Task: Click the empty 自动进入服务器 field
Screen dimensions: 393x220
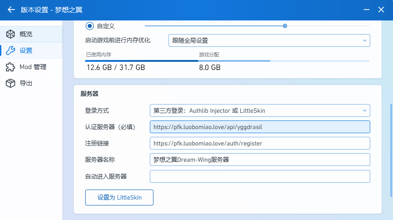Action: coord(260,176)
